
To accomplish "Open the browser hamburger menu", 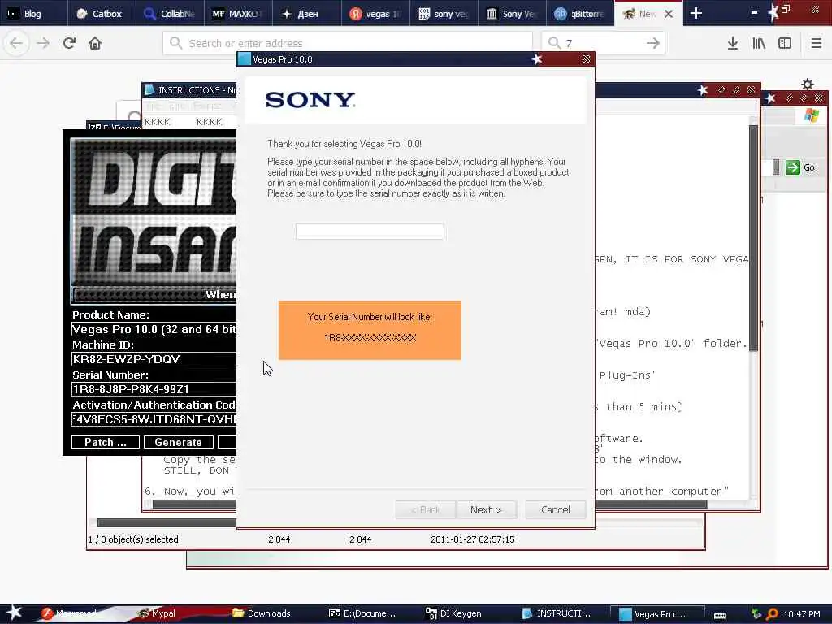I will click(x=816, y=43).
